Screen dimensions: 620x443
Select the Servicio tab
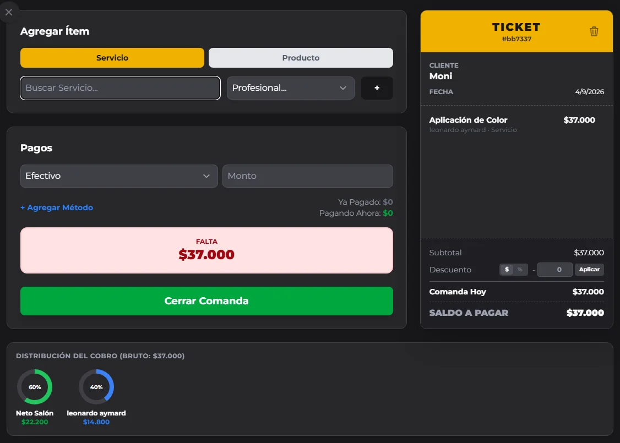(x=112, y=58)
